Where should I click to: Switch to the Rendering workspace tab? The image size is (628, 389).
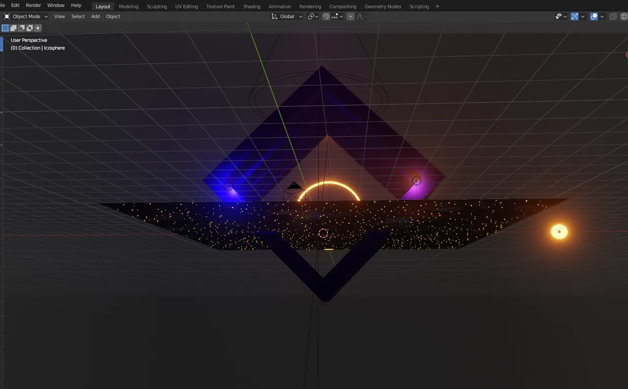pos(310,6)
